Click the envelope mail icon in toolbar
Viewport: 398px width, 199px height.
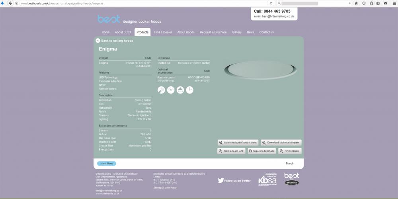click(386, 3)
